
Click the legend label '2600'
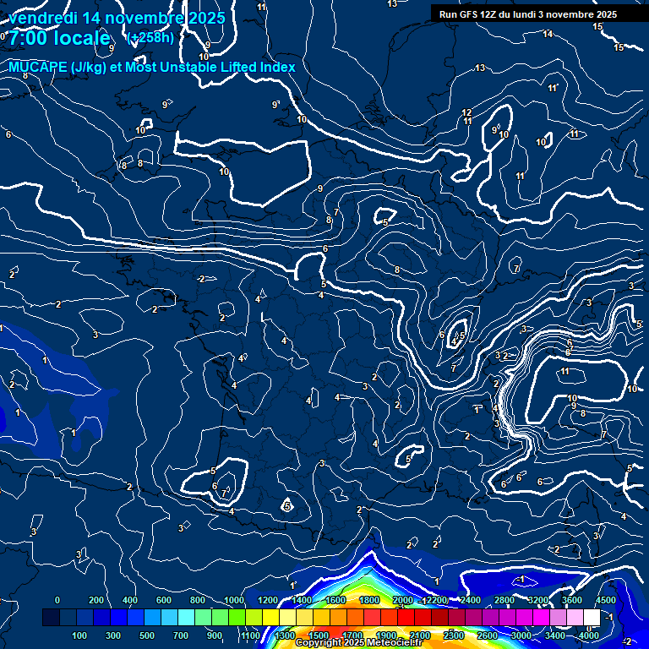click(487, 635)
